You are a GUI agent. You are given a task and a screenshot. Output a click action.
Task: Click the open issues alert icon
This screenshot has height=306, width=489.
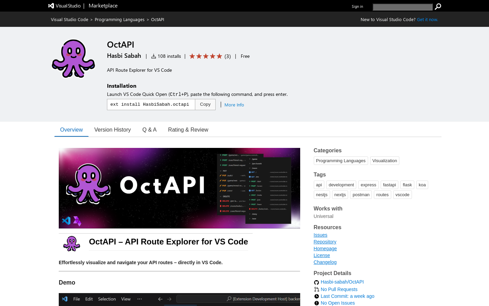(316, 303)
